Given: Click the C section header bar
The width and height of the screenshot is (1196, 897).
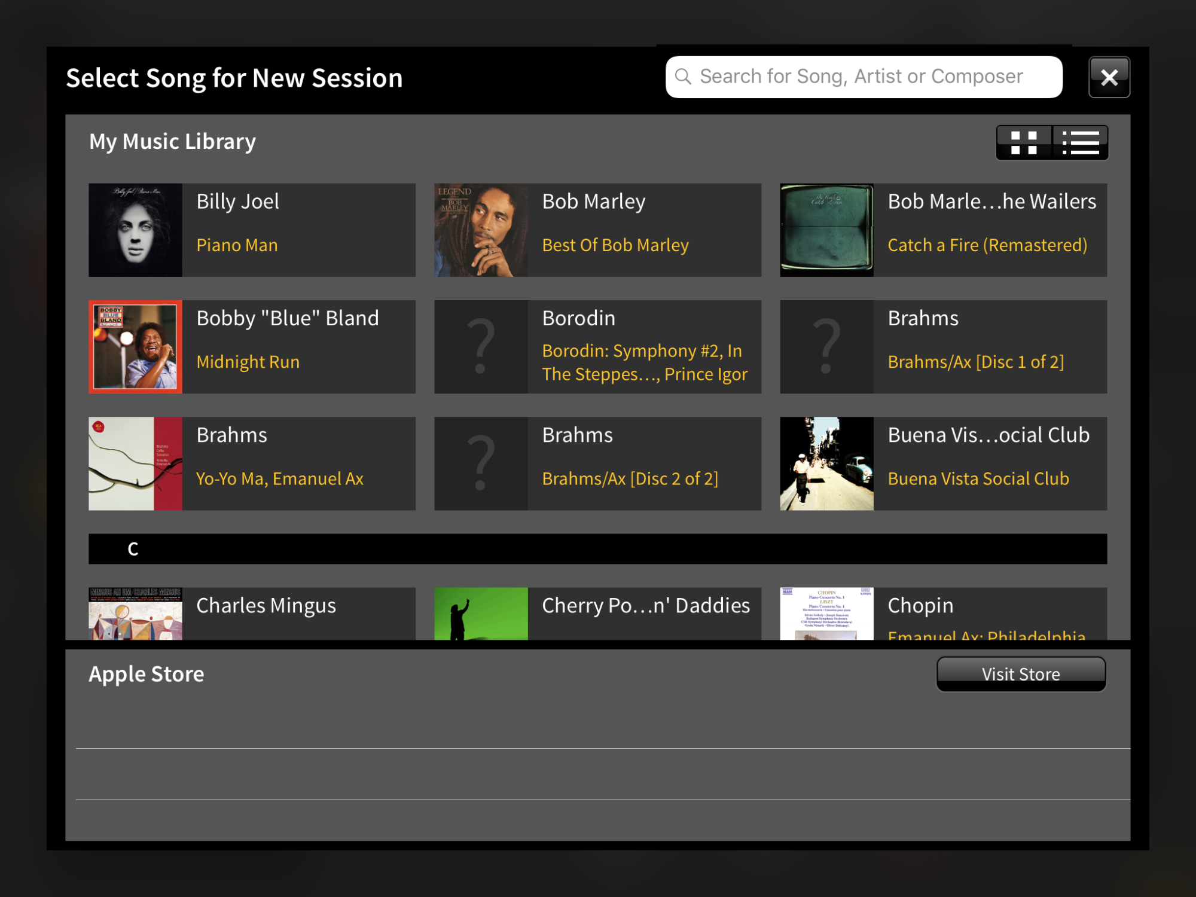Looking at the screenshot, I should pos(597,548).
